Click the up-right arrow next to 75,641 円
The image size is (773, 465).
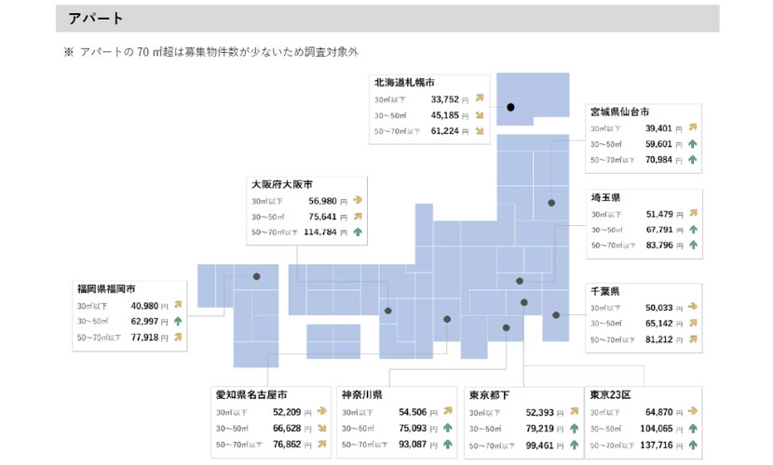pyautogui.click(x=358, y=216)
